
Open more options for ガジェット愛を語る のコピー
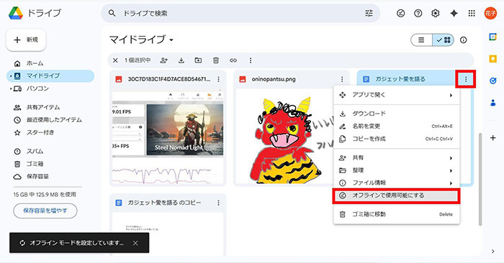[219, 203]
